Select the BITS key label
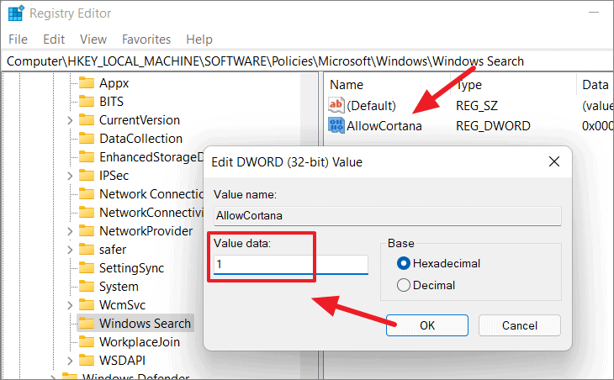 111,102
